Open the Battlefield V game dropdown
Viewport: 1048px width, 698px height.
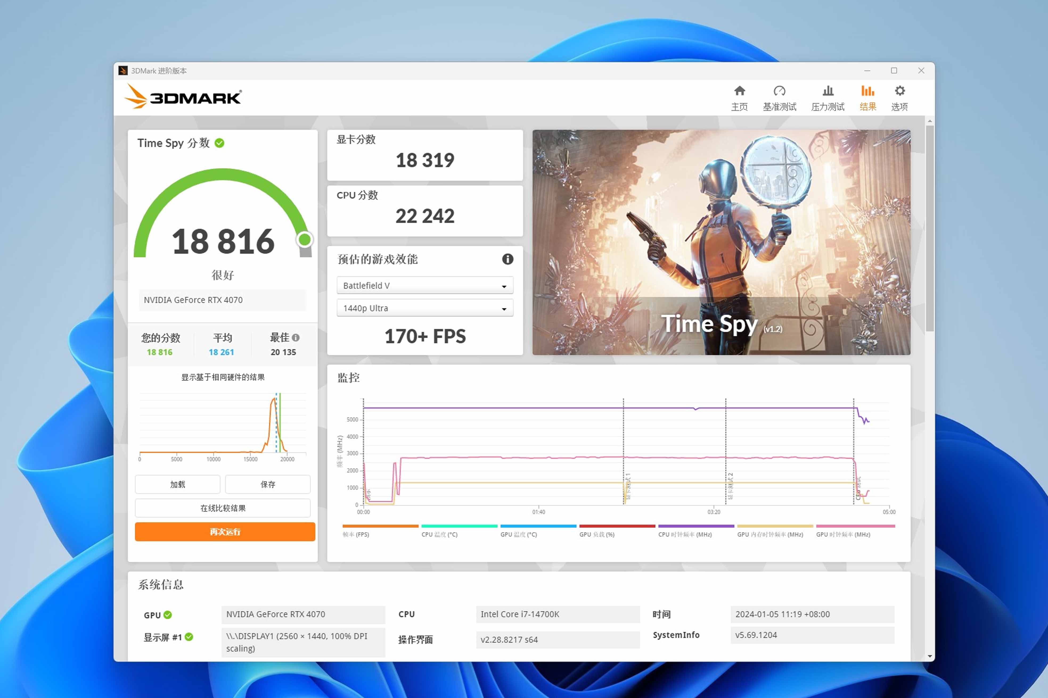tap(425, 285)
